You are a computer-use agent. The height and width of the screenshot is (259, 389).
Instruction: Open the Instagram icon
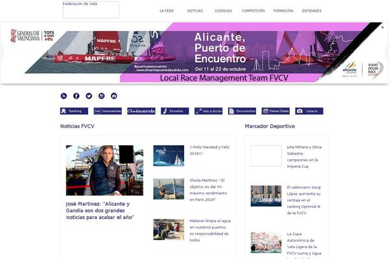point(102,96)
